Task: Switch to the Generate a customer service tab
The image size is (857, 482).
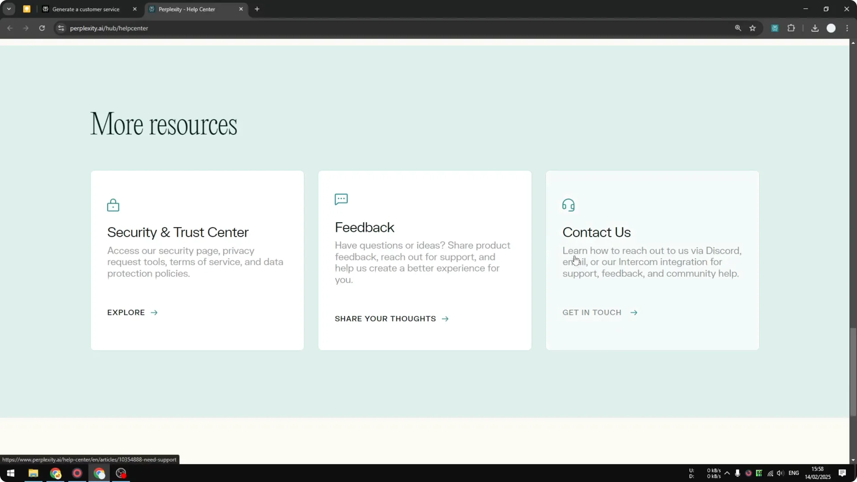Action: pos(85,9)
